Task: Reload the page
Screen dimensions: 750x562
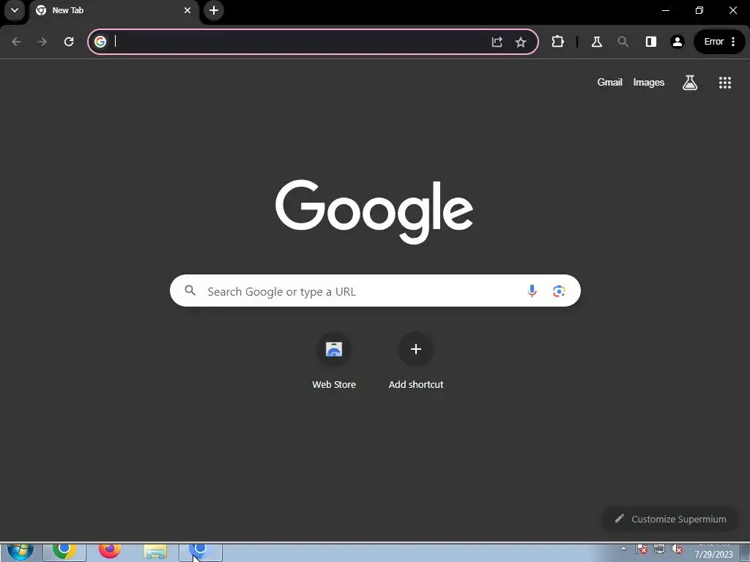Action: coord(69,42)
